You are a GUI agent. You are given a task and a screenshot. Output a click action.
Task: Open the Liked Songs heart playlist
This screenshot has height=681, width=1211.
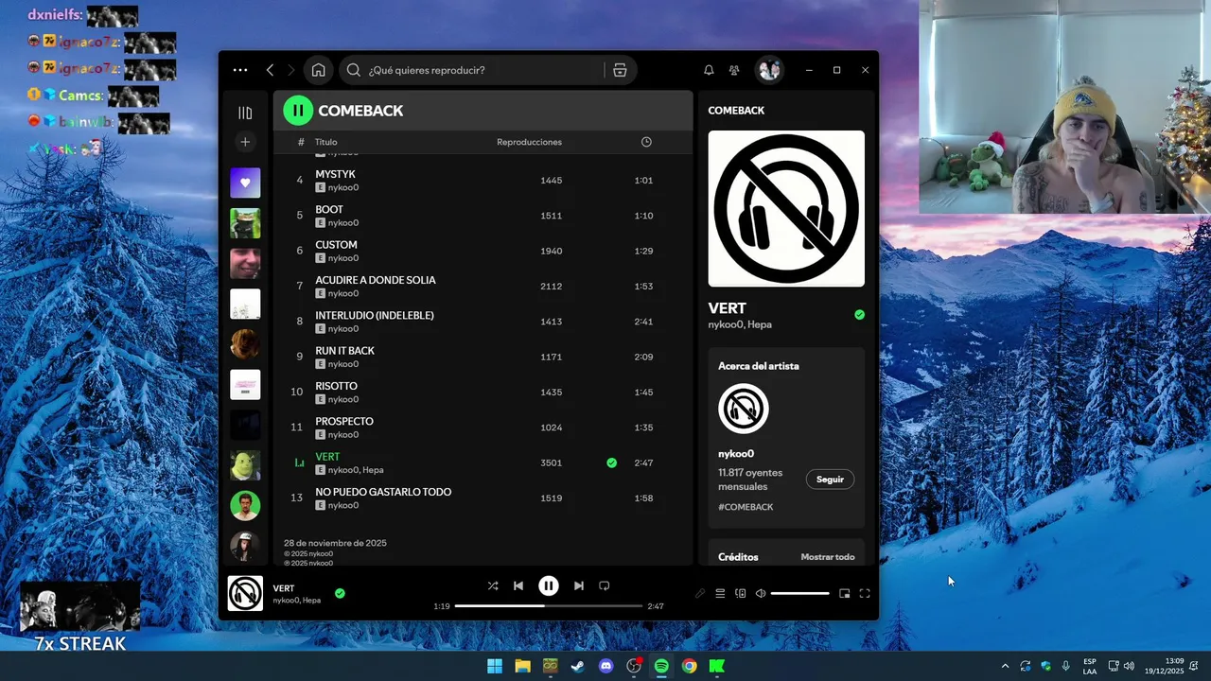coord(245,183)
